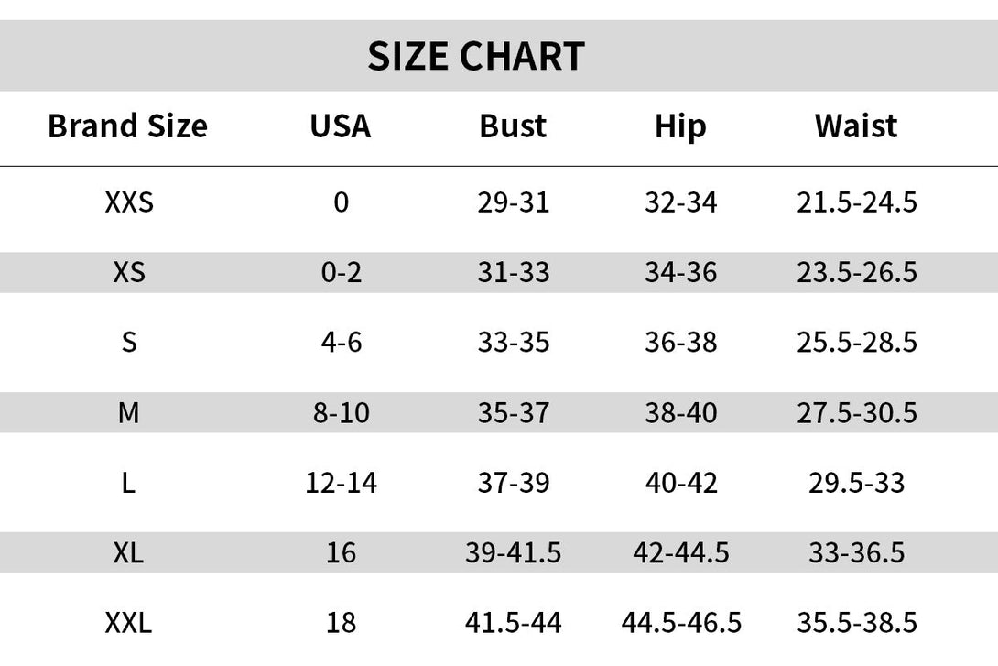Select the XS brand size row
The height and width of the screenshot is (666, 998).
pos(499,272)
